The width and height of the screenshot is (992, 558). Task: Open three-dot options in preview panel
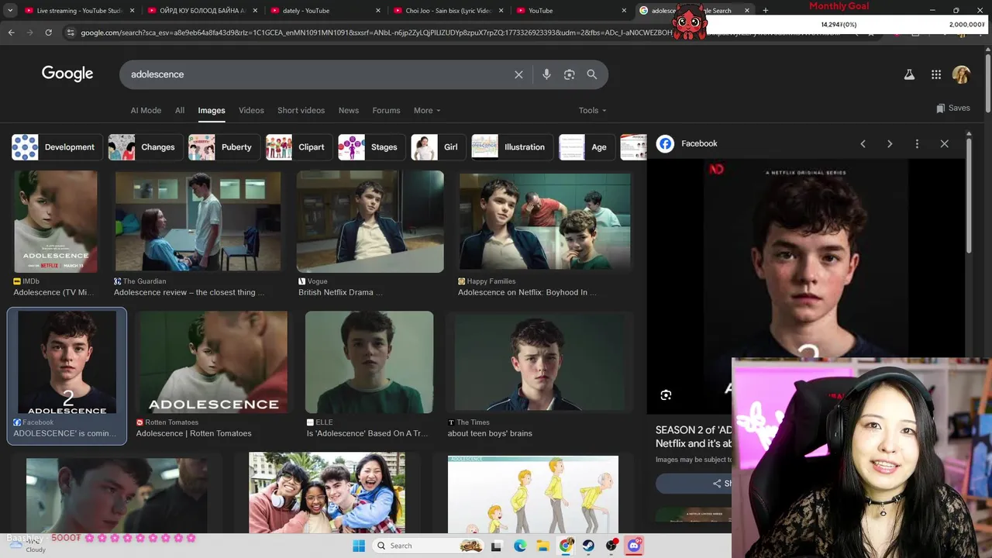click(917, 143)
